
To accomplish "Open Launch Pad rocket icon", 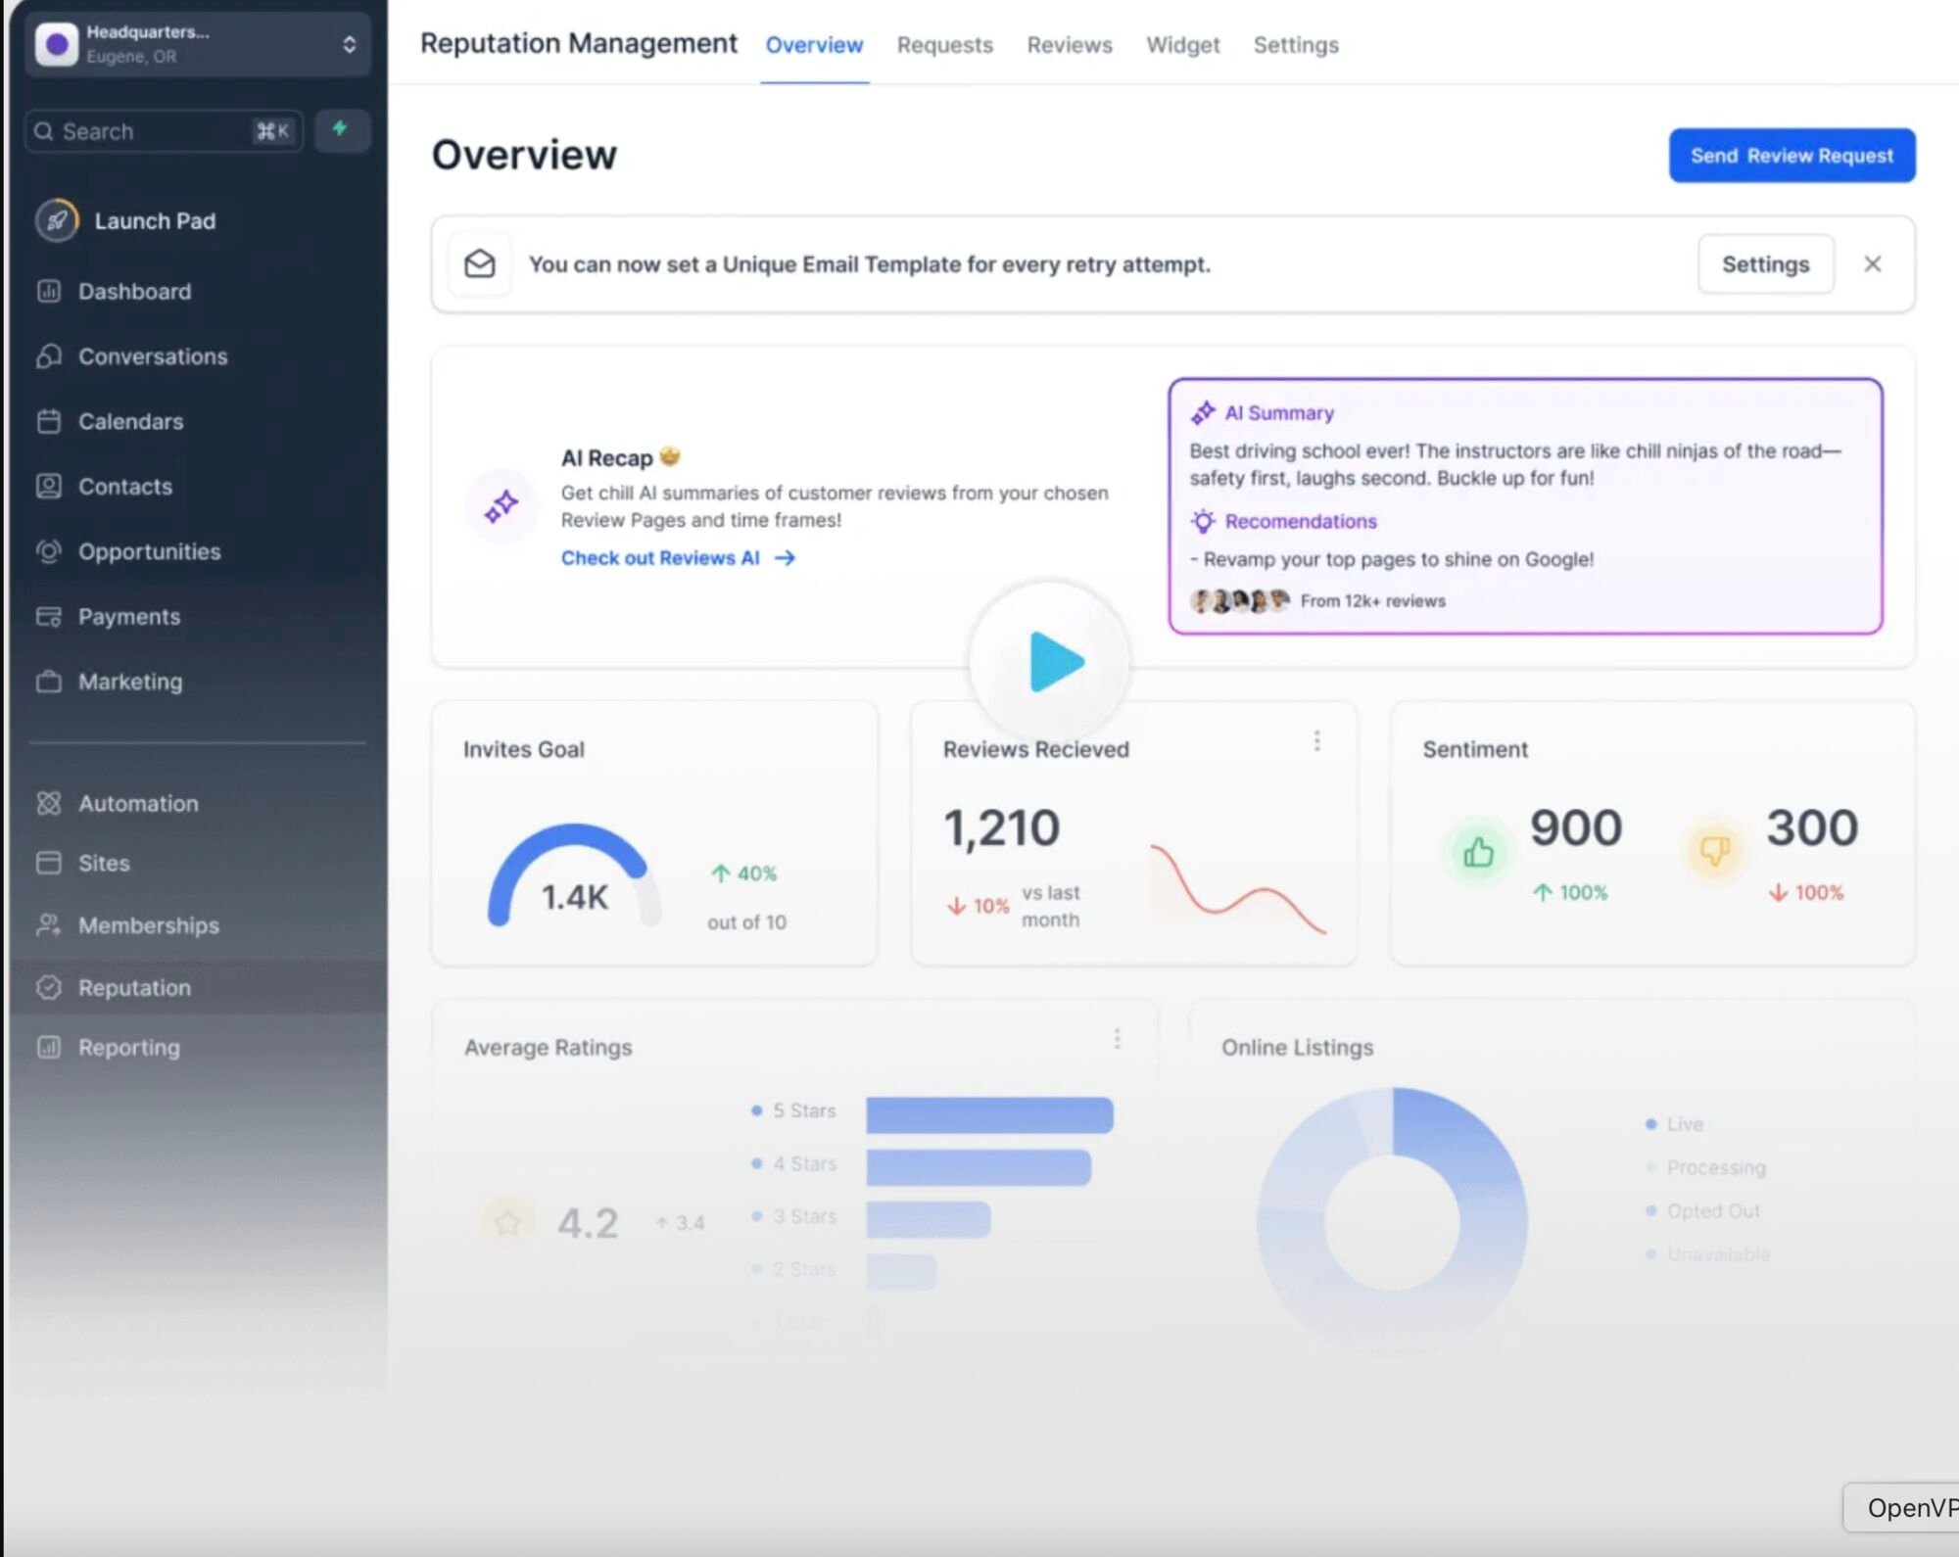I will pyautogui.click(x=57, y=220).
